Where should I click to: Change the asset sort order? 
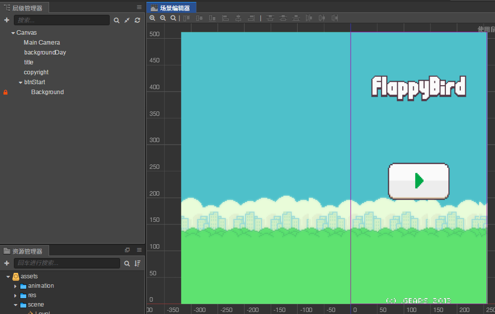[137, 263]
